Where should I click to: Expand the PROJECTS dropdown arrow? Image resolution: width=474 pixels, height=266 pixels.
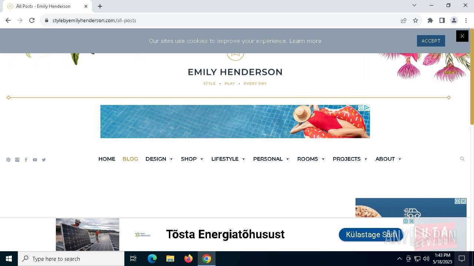pyautogui.click(x=366, y=159)
